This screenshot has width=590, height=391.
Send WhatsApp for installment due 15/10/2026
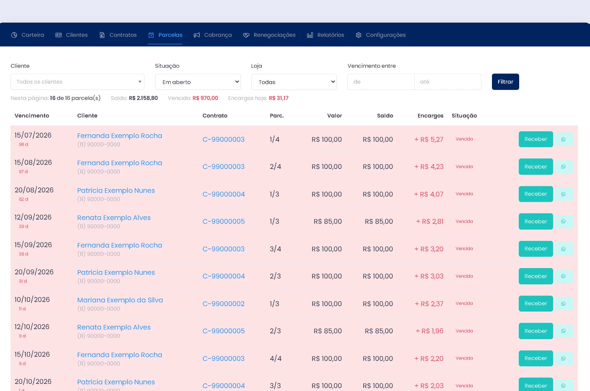point(564,358)
